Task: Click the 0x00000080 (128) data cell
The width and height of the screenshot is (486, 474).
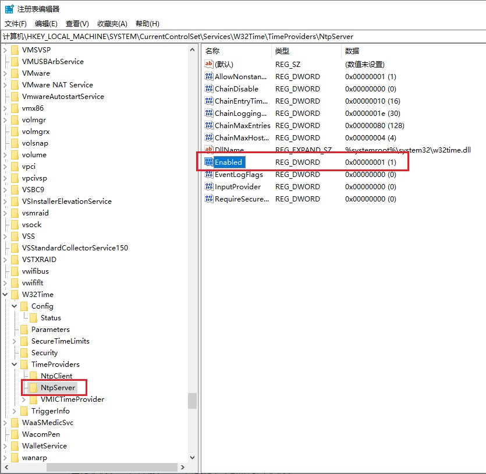Action: [375, 126]
